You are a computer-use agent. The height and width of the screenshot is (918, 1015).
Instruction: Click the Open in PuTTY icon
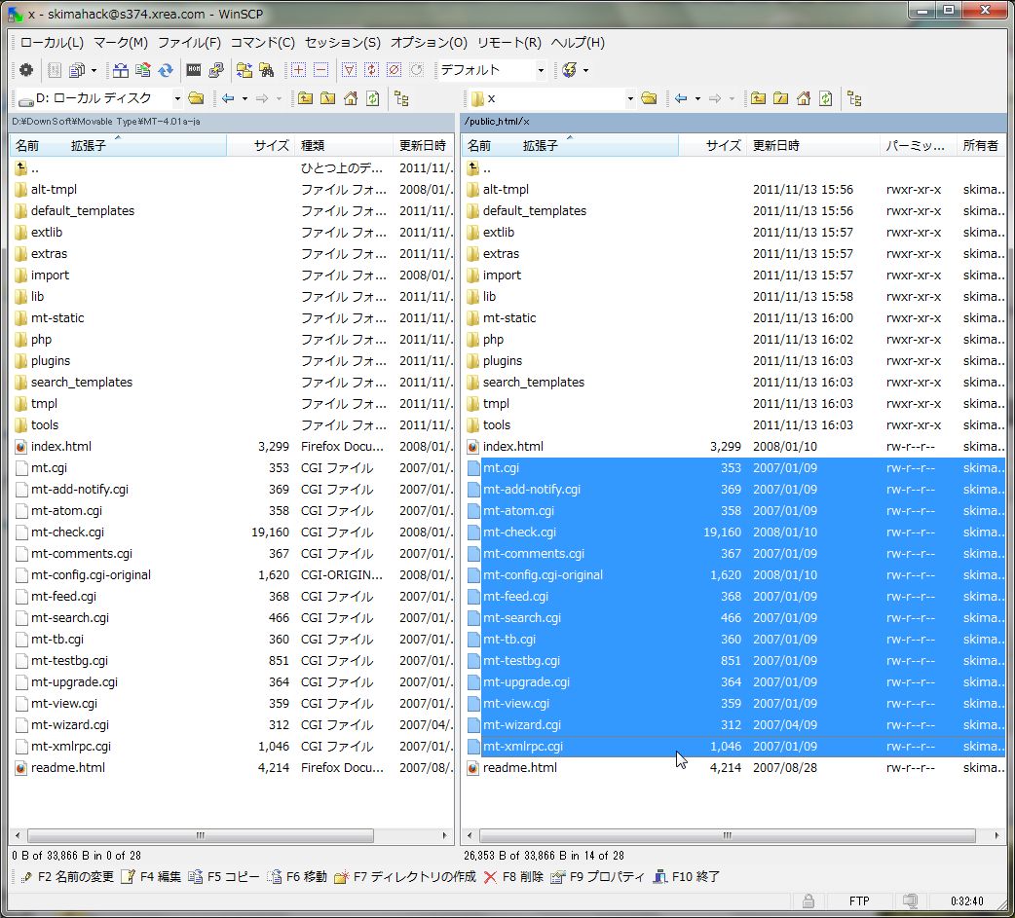[216, 70]
